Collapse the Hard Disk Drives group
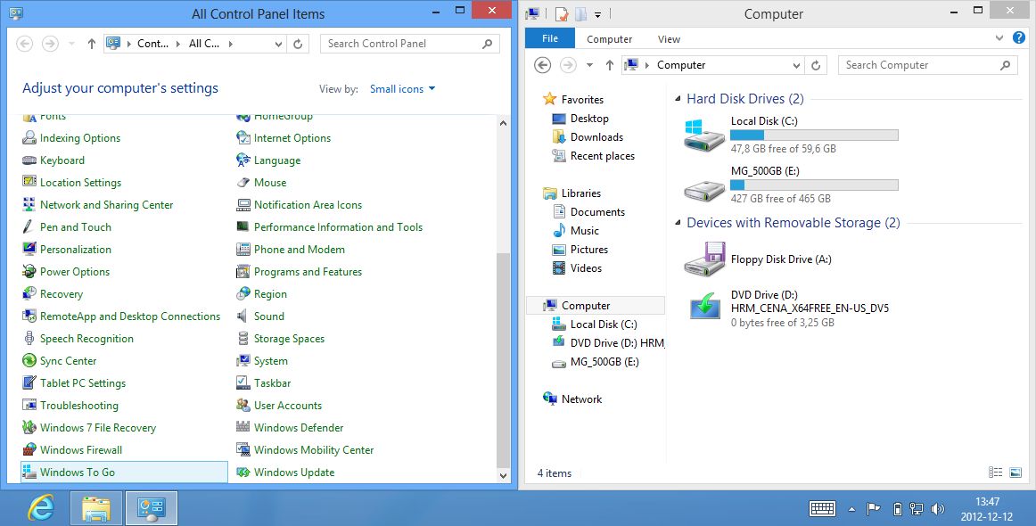1036x526 pixels. coord(678,99)
